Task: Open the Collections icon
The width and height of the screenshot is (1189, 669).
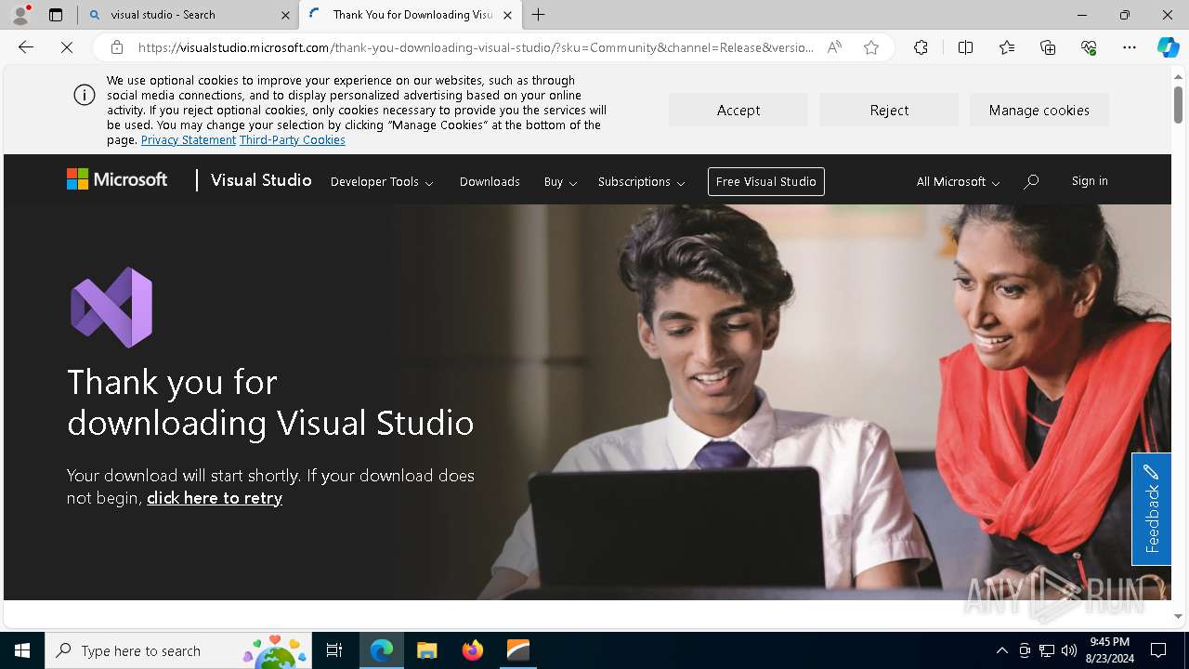Action: (1048, 47)
